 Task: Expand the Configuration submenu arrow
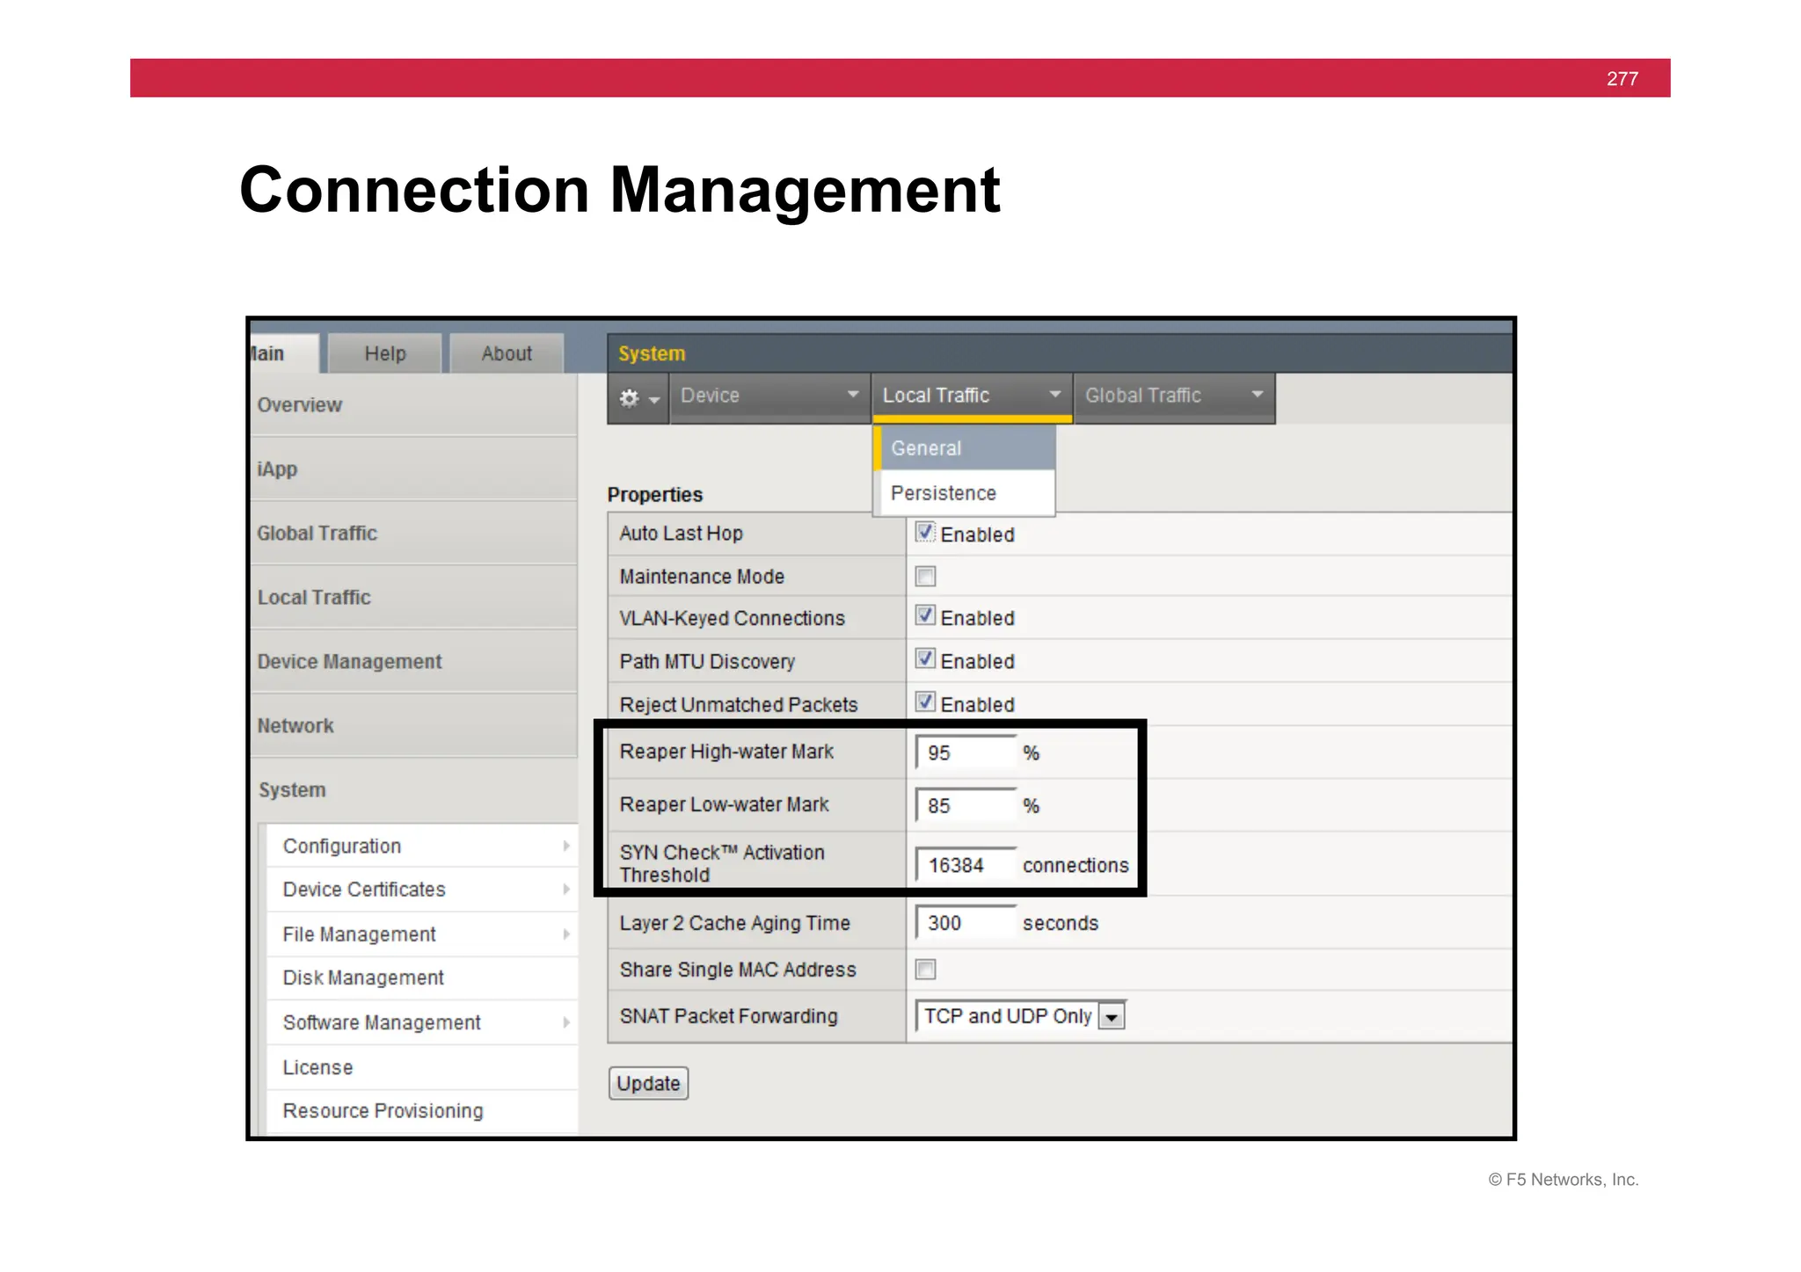click(x=566, y=846)
